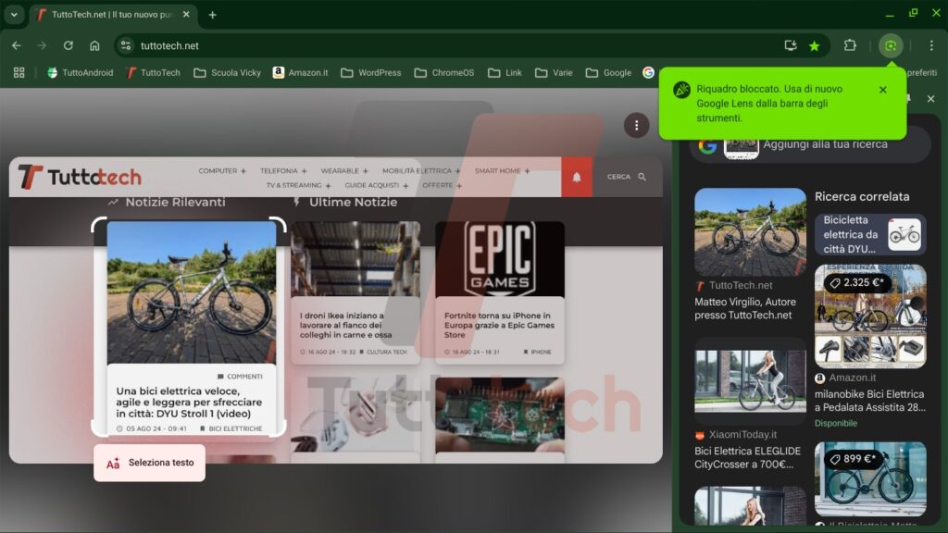Click the Amazon.it bookmark icon
948x533 pixels.
pos(280,71)
